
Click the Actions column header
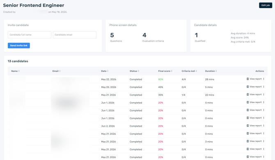(x=260, y=71)
